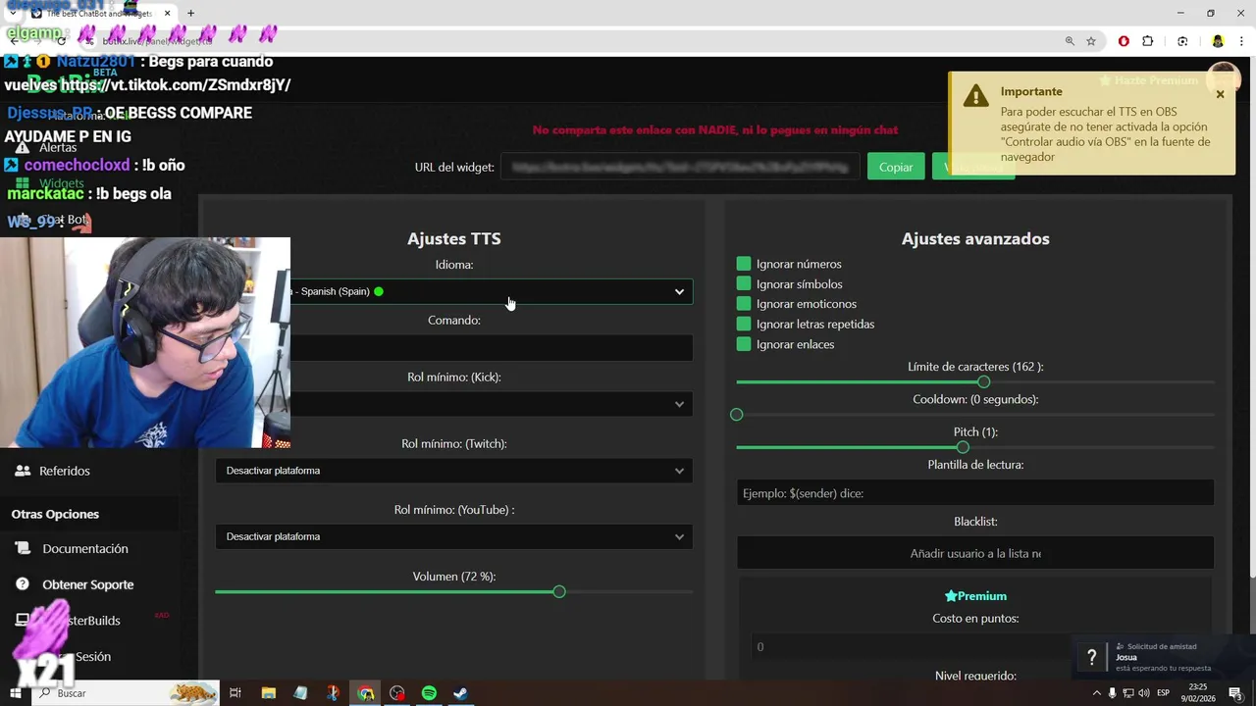Adjust the Límite de caracteres slider
1256x706 pixels.
(x=983, y=382)
